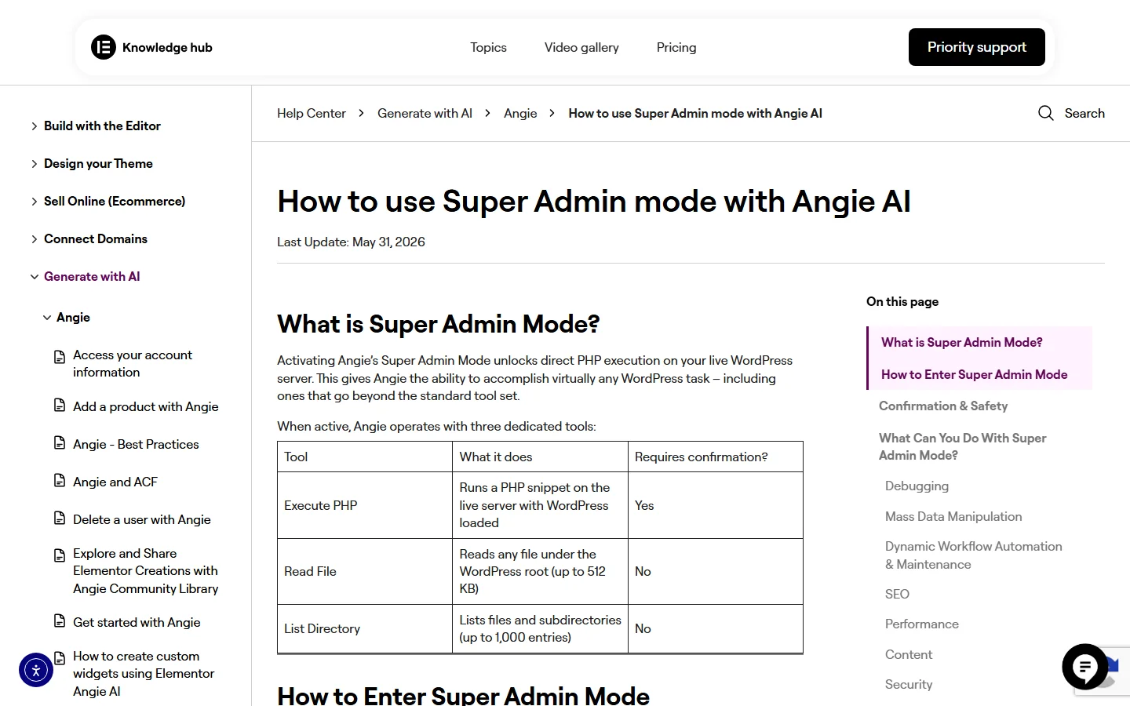Go to Help Center breadcrumb
The width and height of the screenshot is (1130, 706).
[312, 113]
